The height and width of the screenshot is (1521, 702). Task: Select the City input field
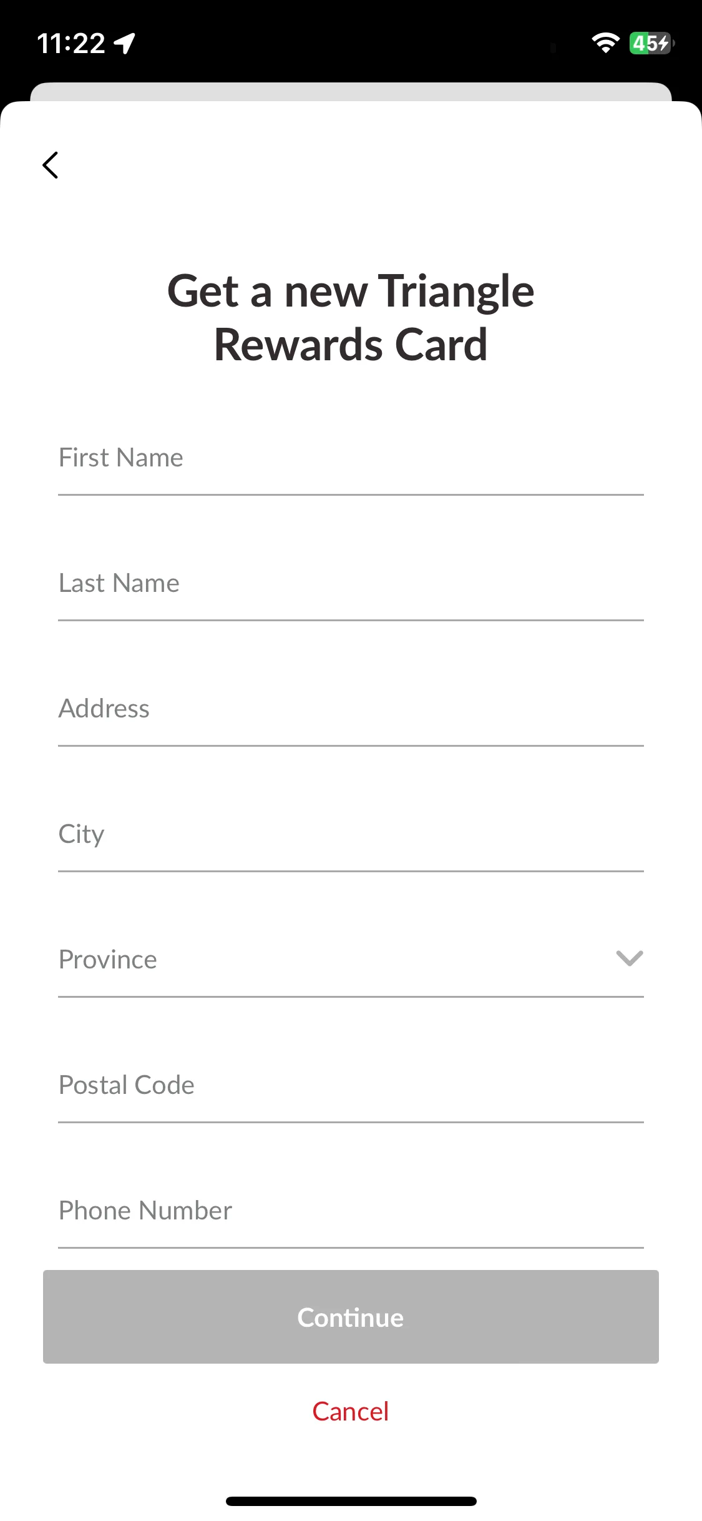pos(351,834)
